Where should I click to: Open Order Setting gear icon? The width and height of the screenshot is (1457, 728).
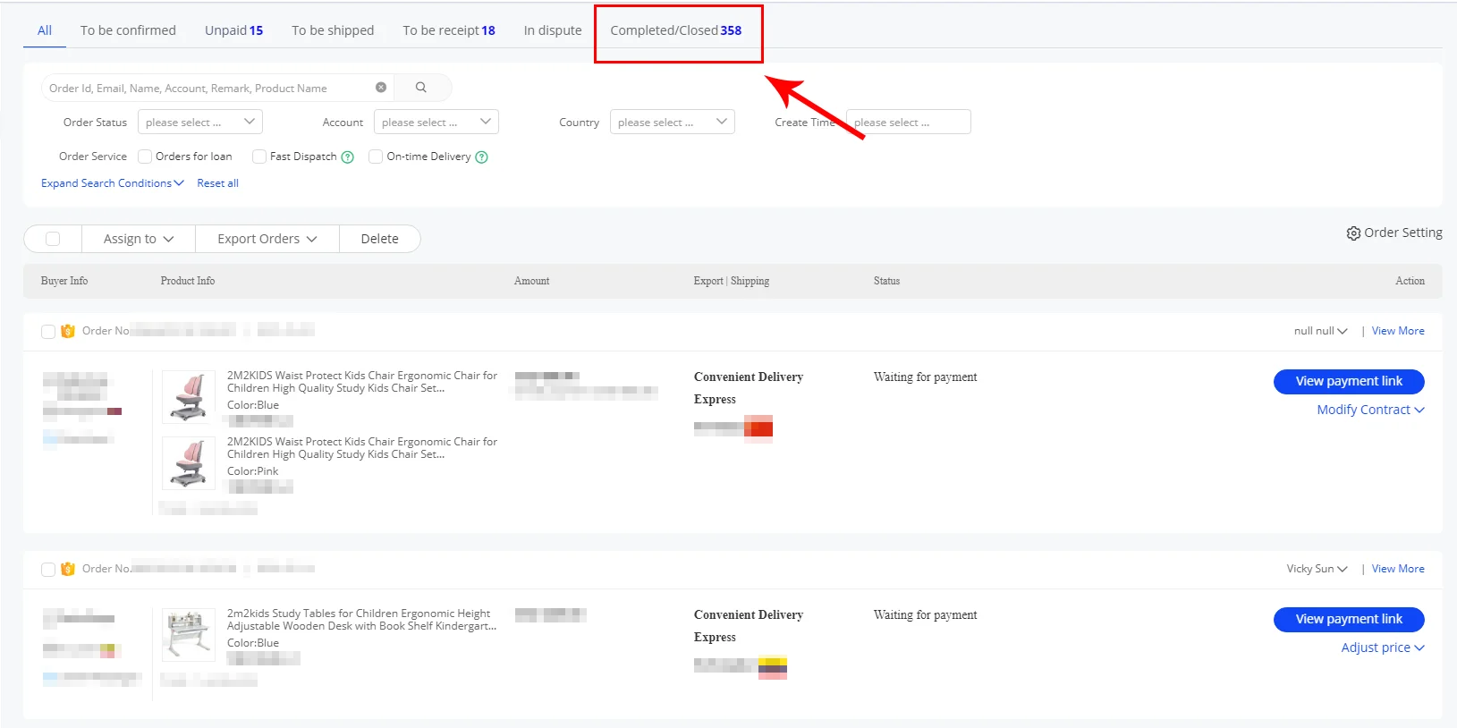1353,233
